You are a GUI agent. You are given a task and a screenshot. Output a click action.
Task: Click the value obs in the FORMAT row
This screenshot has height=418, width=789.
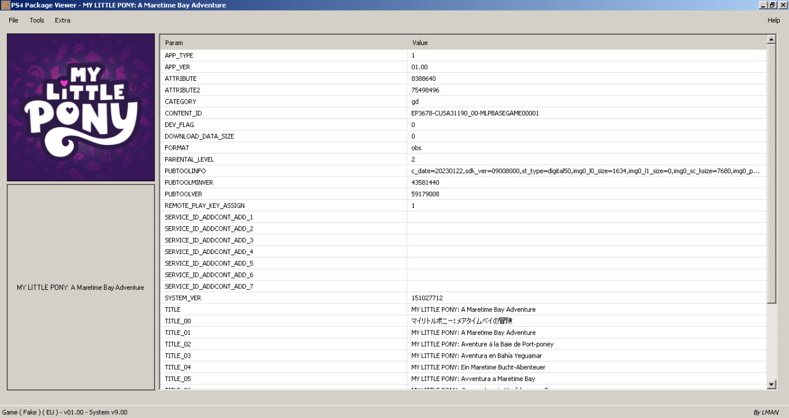pyautogui.click(x=417, y=148)
